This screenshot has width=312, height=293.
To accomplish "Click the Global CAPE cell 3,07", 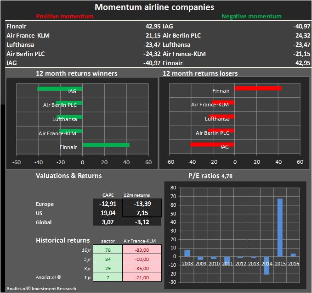I will [108, 222].
